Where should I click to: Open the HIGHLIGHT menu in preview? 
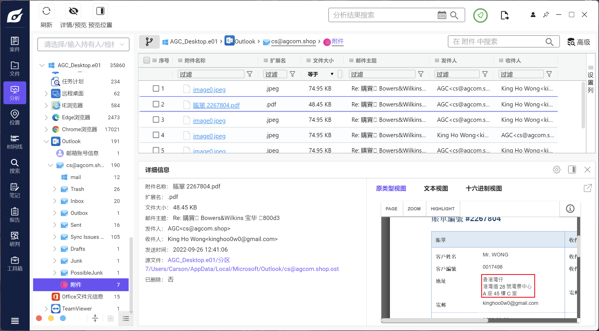click(x=442, y=209)
